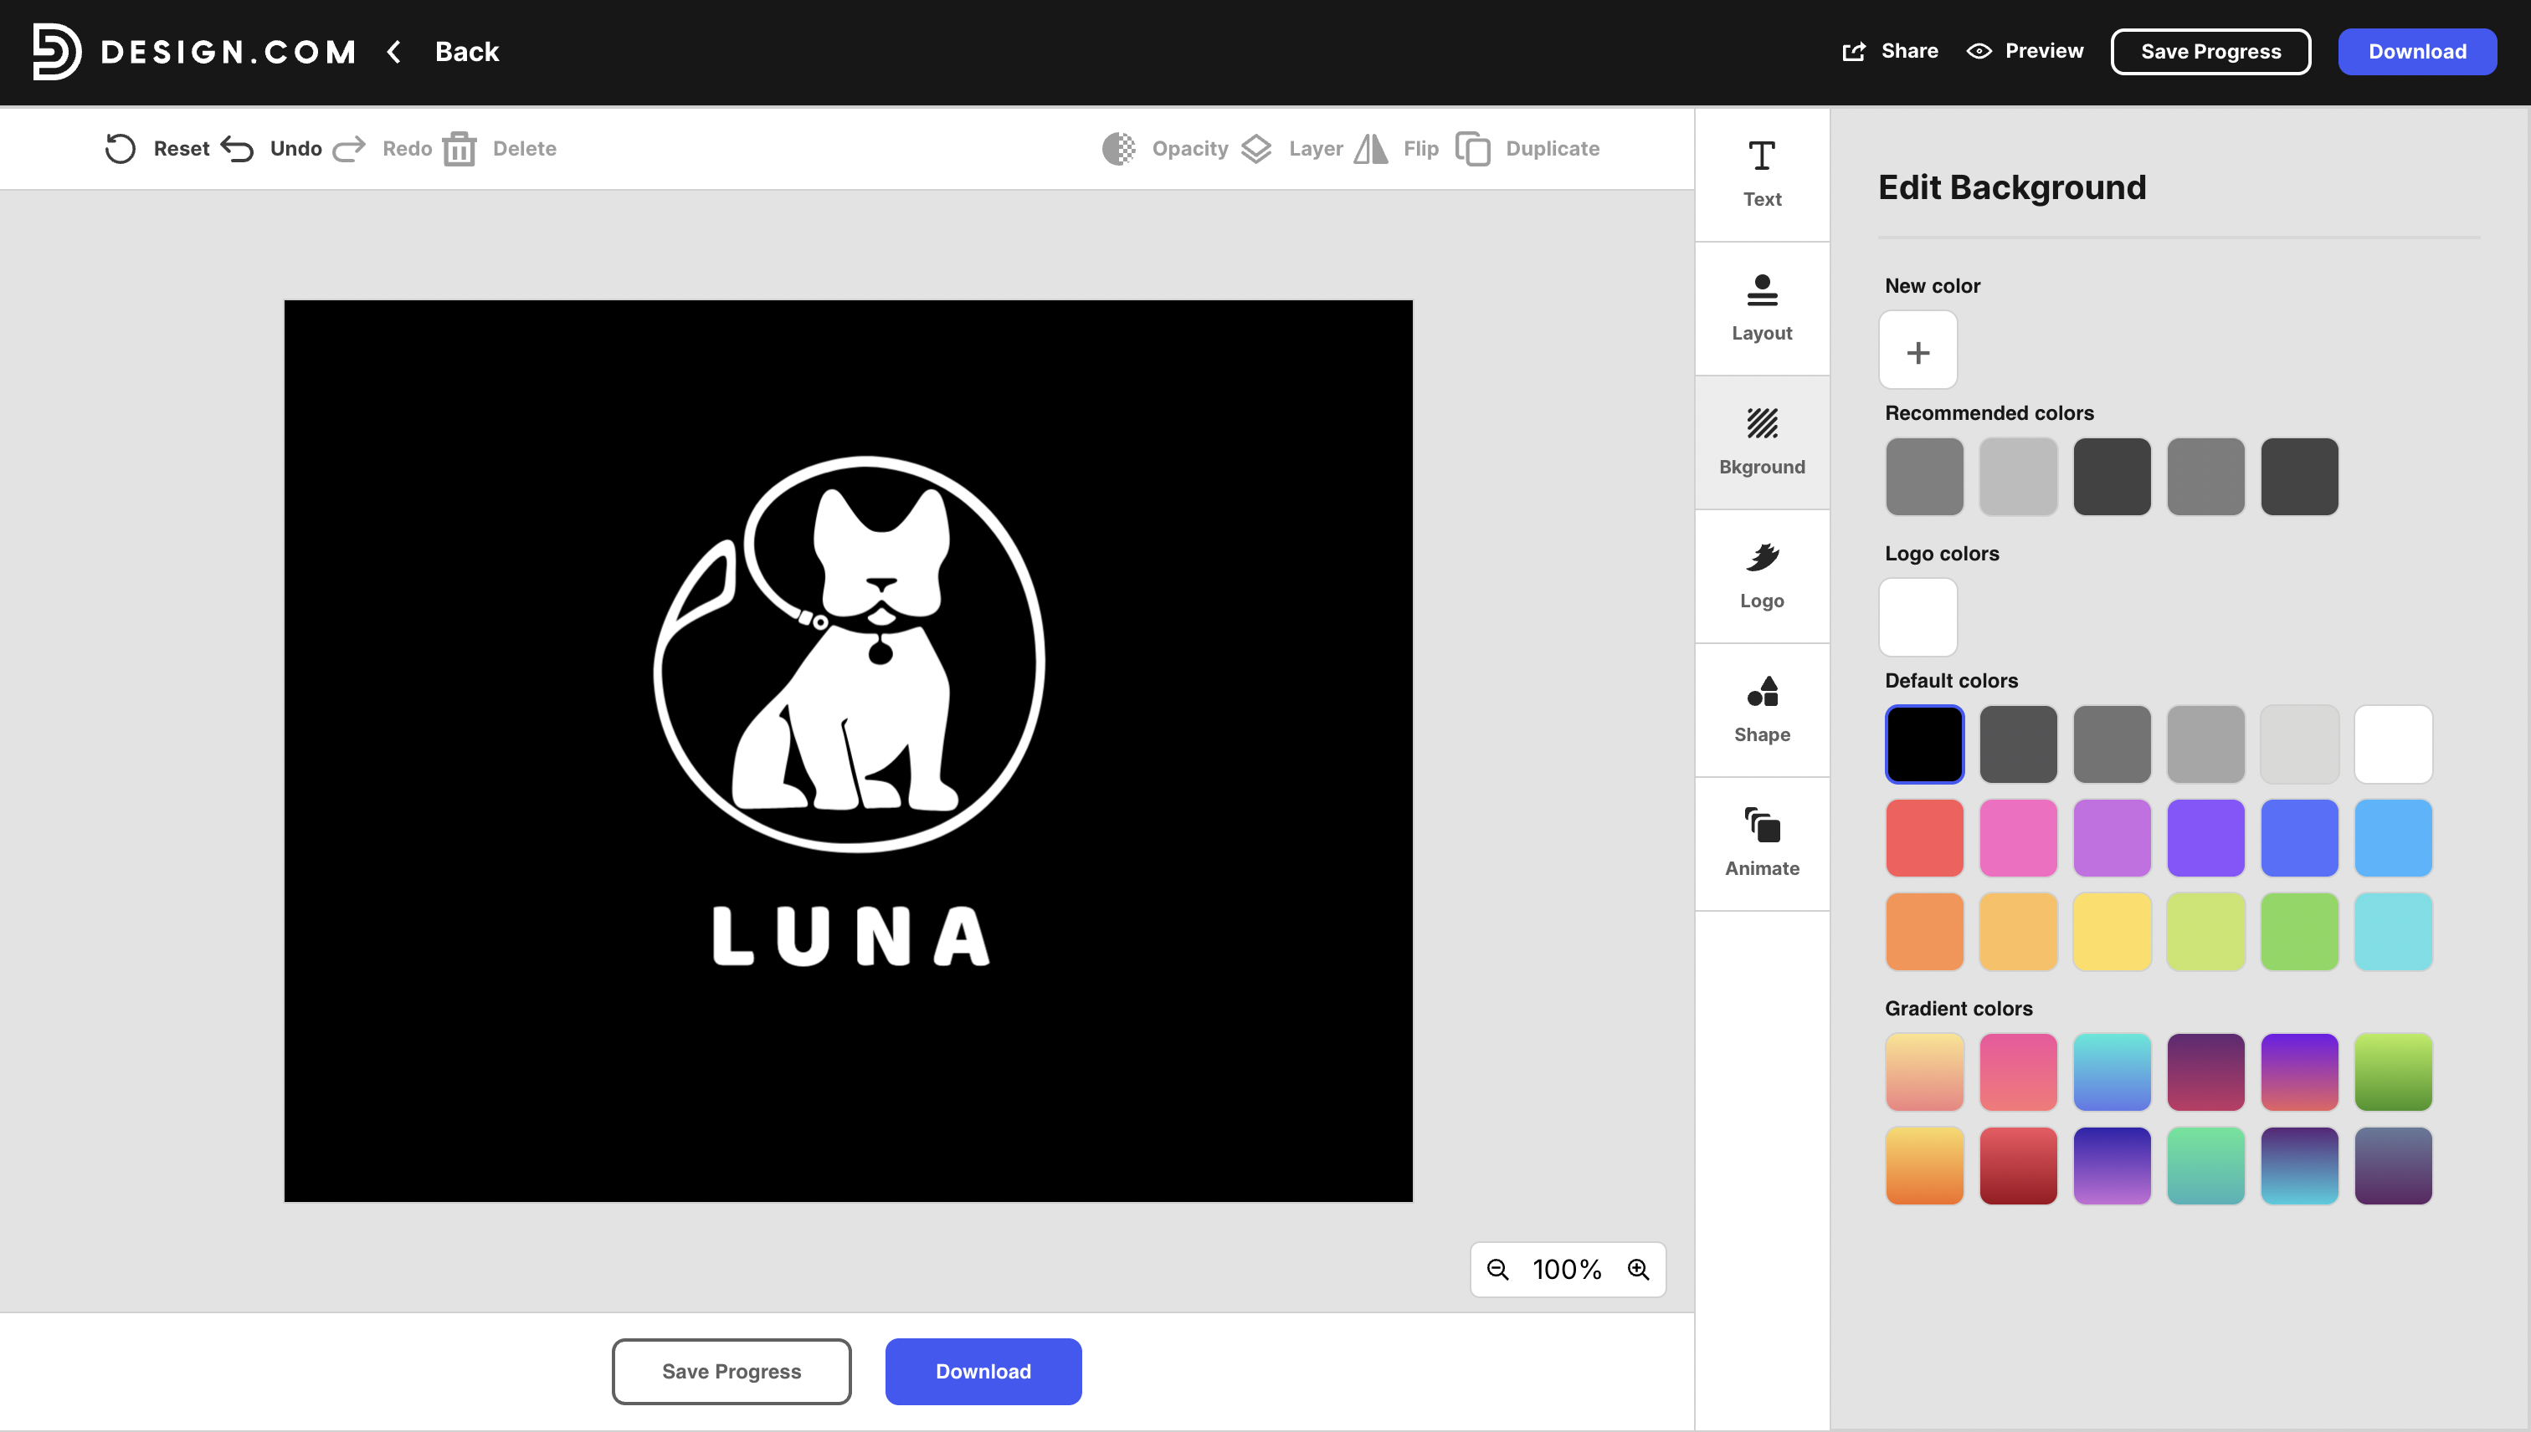2531x1432 pixels.
Task: Select the light gray recommended swatch
Action: [x=2018, y=476]
